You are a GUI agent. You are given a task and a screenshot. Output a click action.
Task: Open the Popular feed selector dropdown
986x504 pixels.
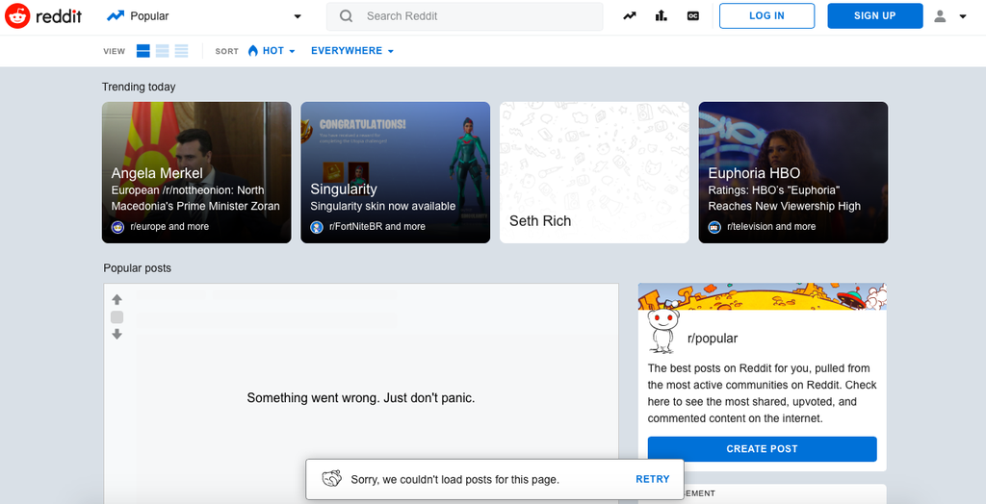coord(204,16)
